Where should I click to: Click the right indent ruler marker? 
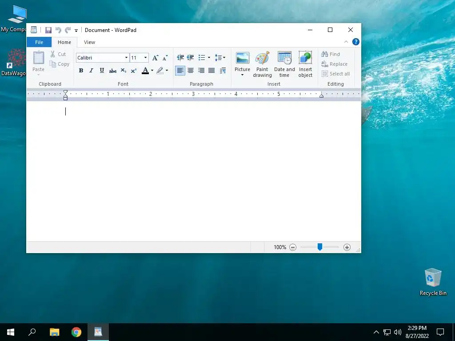[322, 95]
